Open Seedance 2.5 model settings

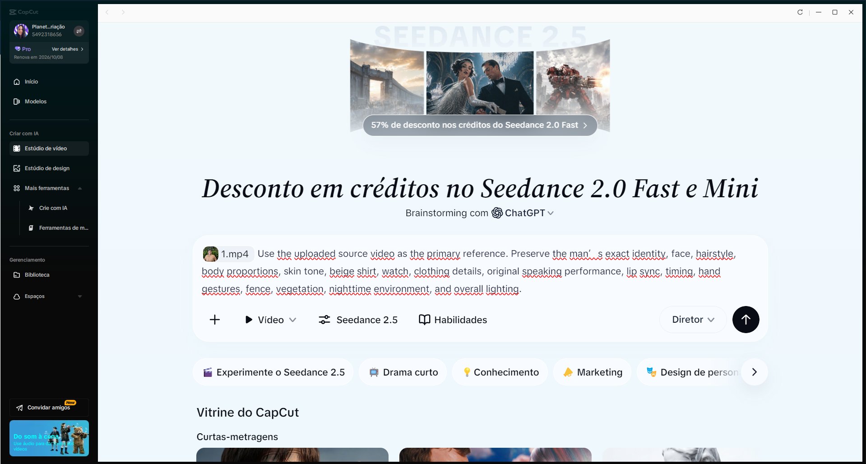(x=358, y=320)
